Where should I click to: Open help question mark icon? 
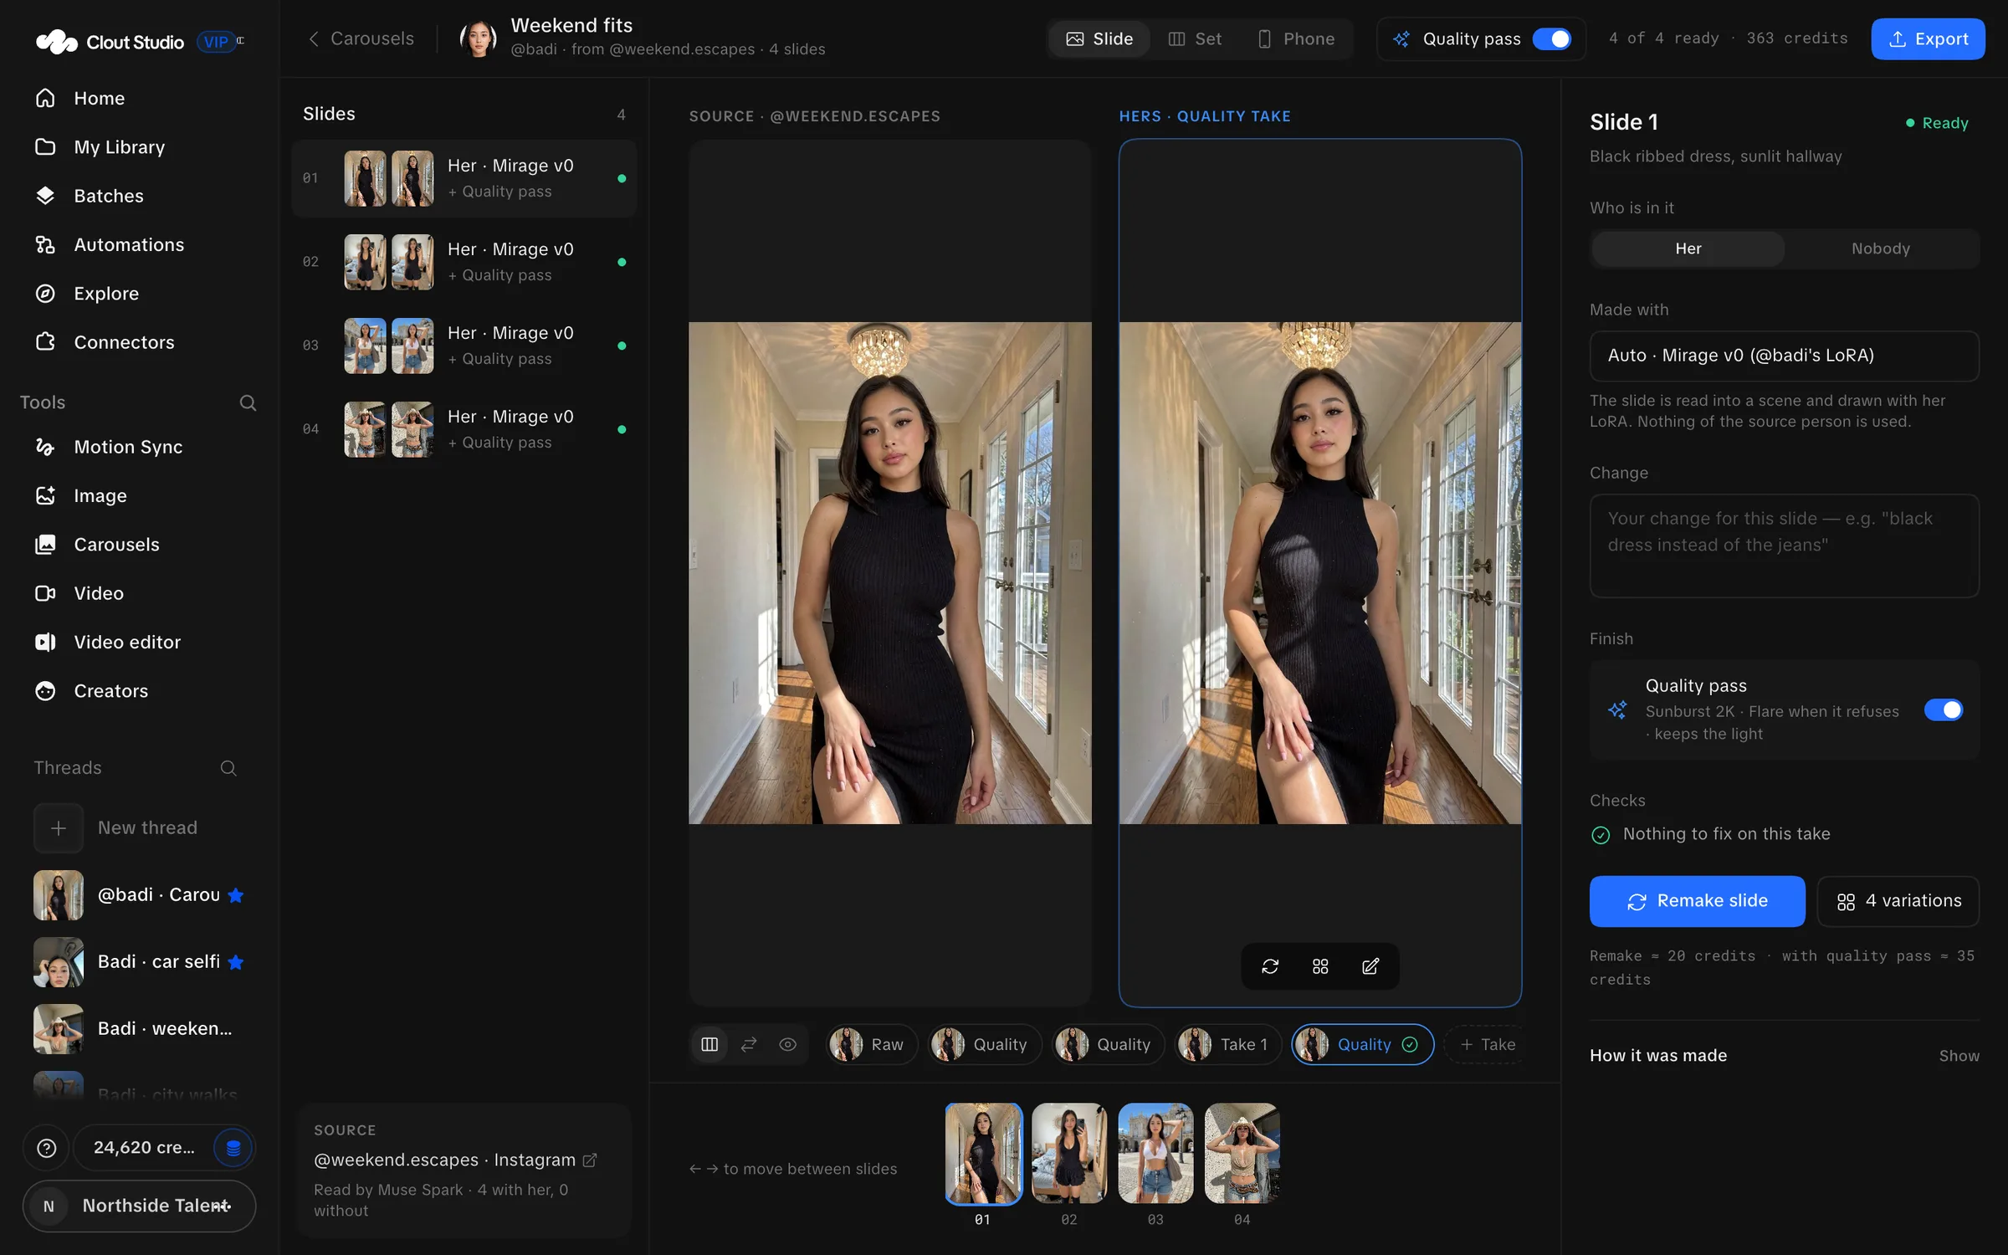pos(47,1148)
